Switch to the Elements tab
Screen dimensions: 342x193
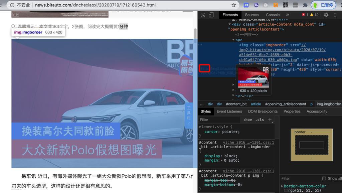[x=230, y=15]
